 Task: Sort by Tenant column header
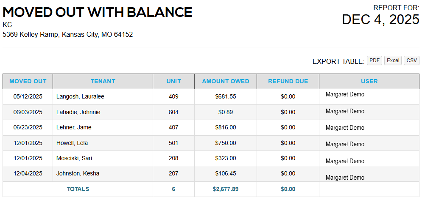(x=103, y=81)
